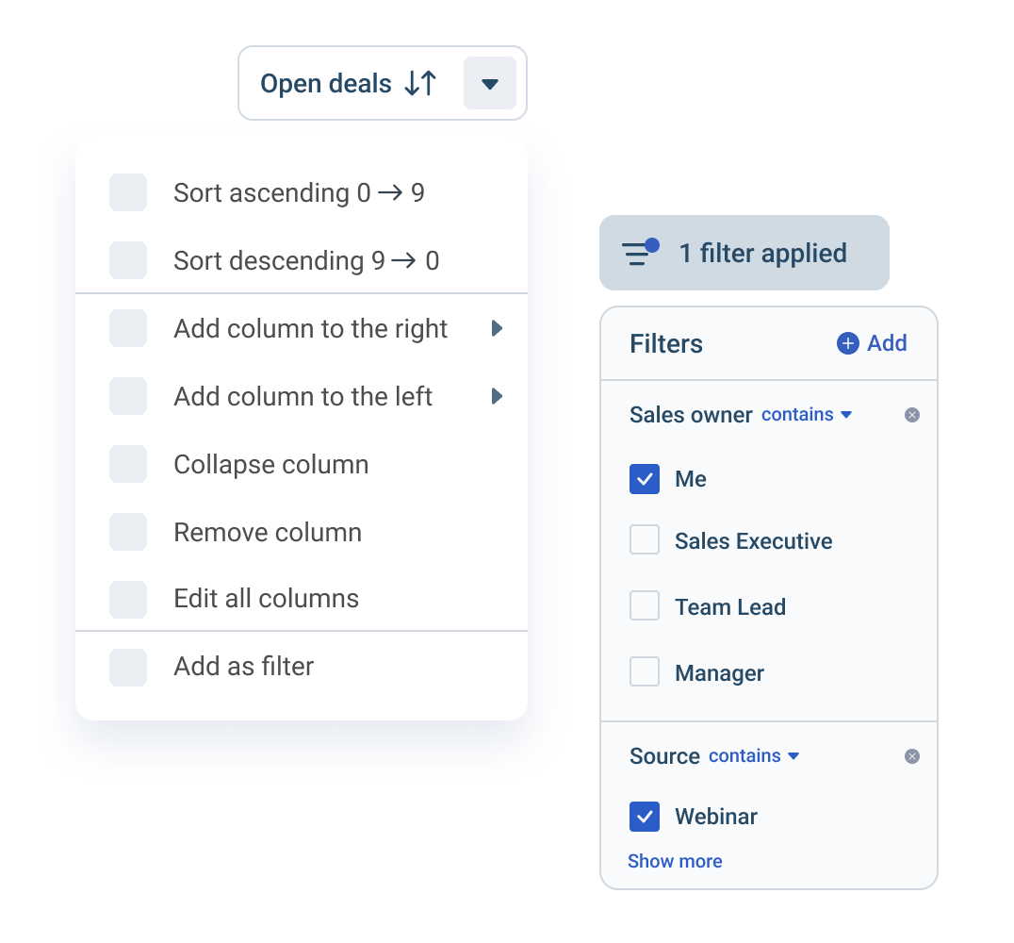Screen dimensions: 1014x943
Task: Tick the Manager checkbox
Action: [645, 672]
